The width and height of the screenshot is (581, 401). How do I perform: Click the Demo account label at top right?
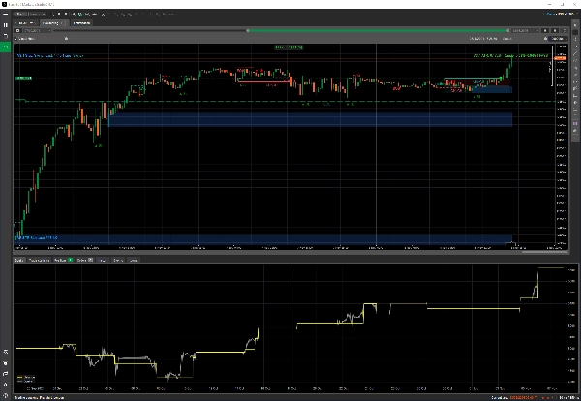click(x=551, y=15)
